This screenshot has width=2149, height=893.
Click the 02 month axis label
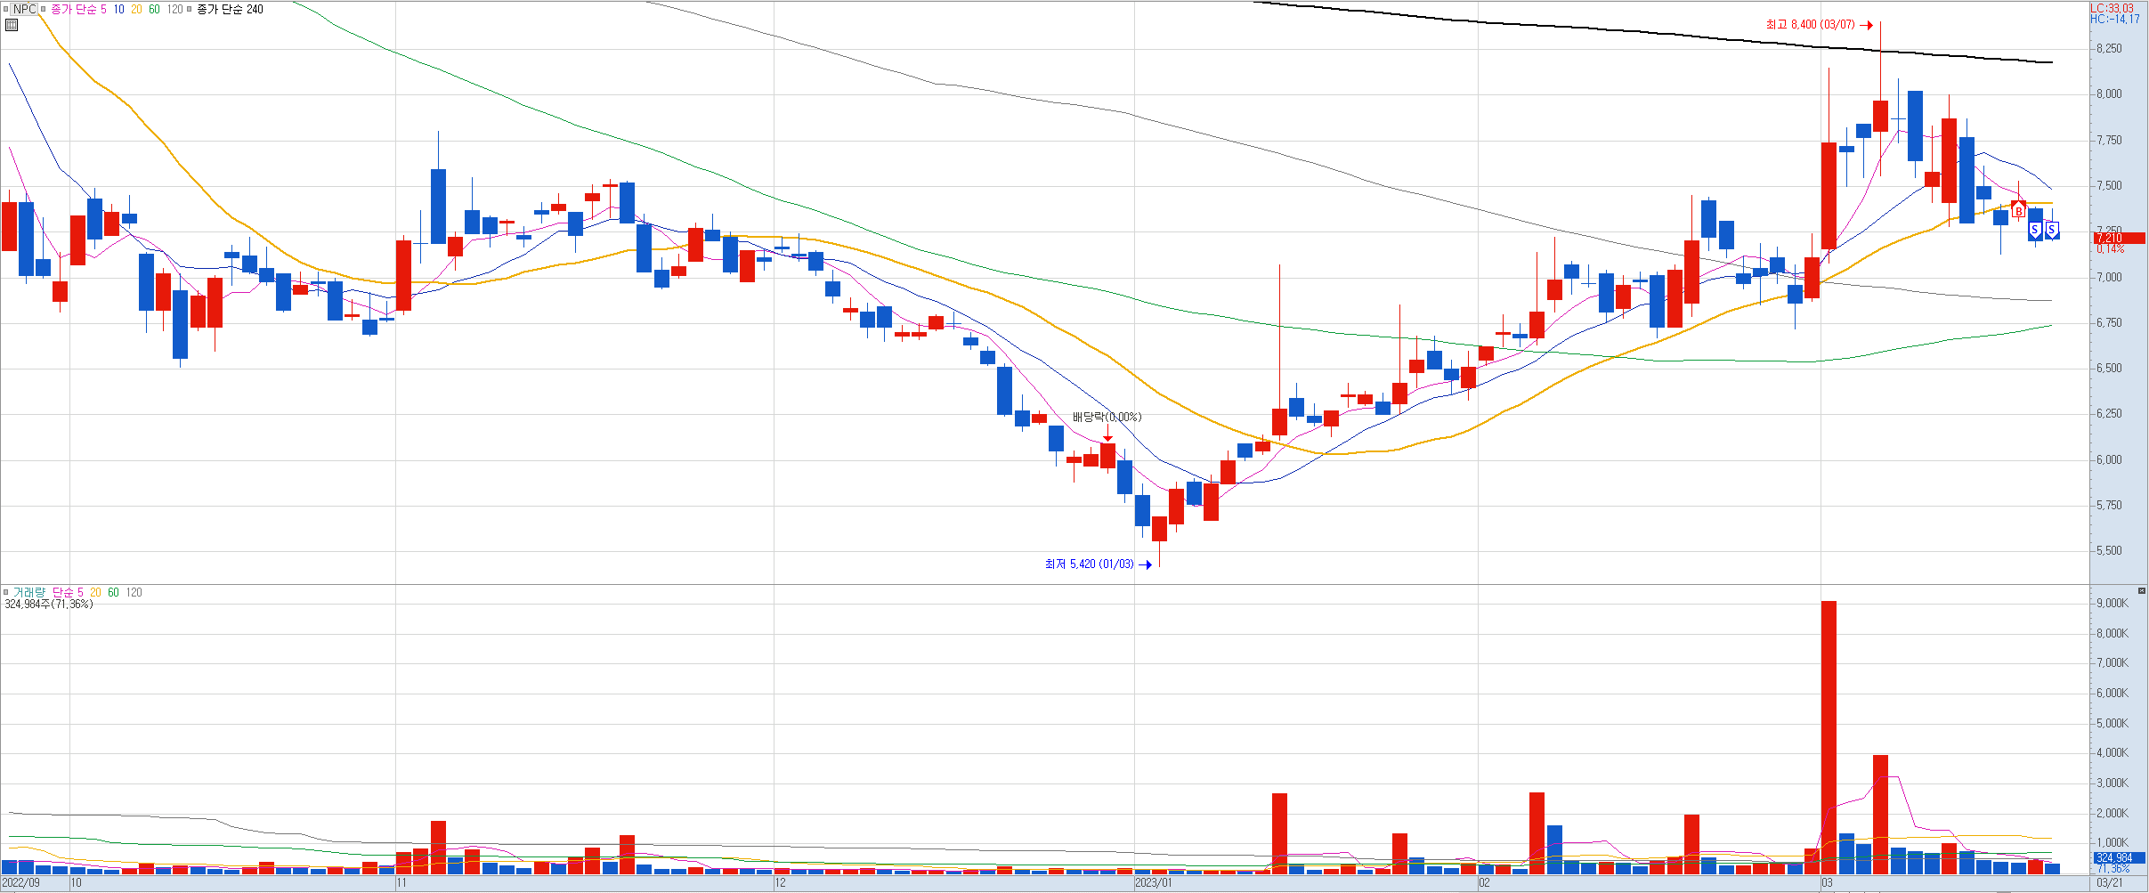click(1484, 883)
